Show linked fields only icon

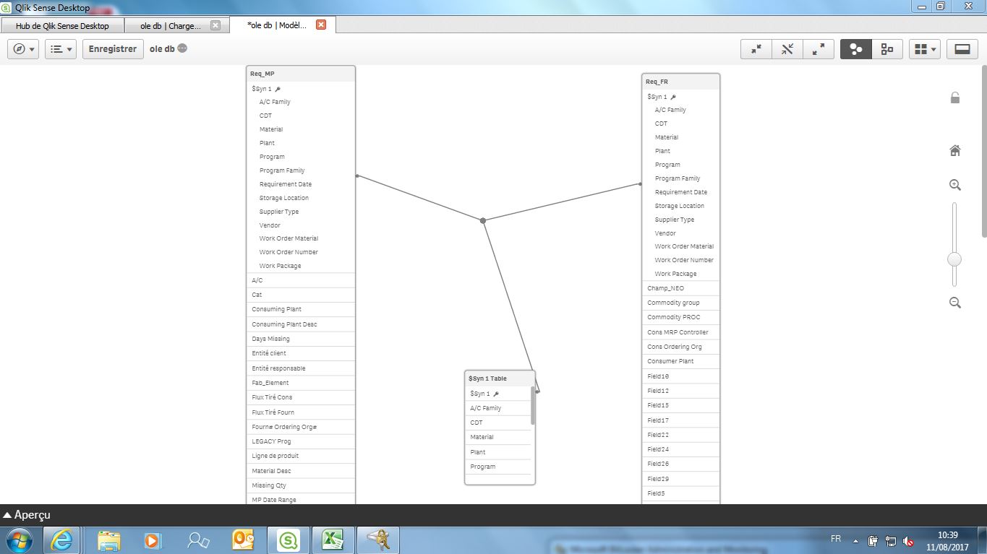(787, 49)
